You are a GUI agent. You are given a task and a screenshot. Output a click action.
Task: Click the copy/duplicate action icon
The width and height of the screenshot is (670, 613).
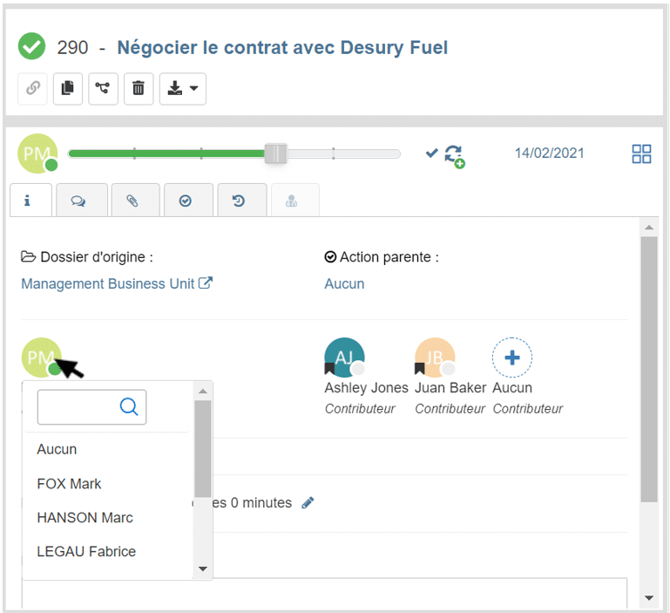pyautogui.click(x=67, y=88)
